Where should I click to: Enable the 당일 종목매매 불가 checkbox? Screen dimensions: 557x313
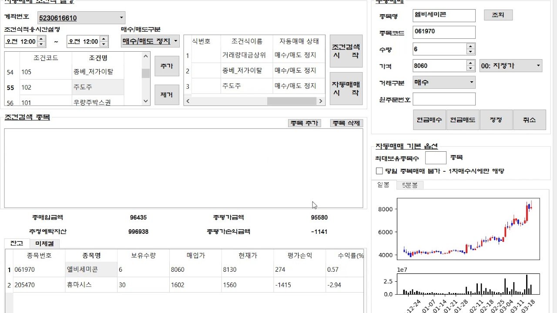[379, 171]
